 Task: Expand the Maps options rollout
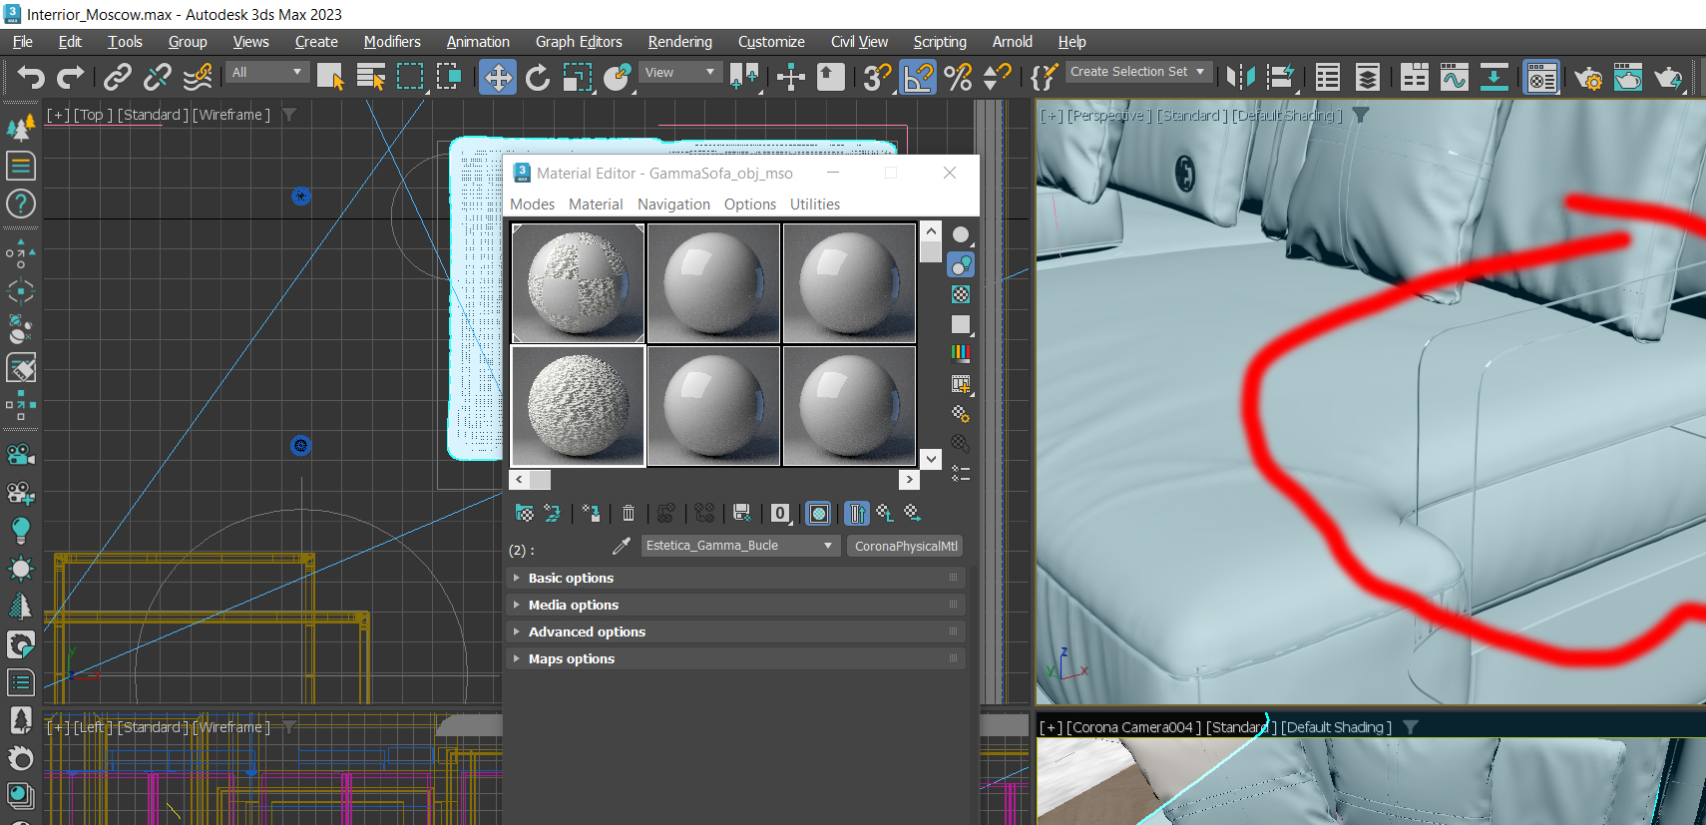click(x=571, y=658)
